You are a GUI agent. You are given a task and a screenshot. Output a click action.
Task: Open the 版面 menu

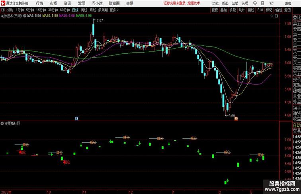tap(225, 3)
